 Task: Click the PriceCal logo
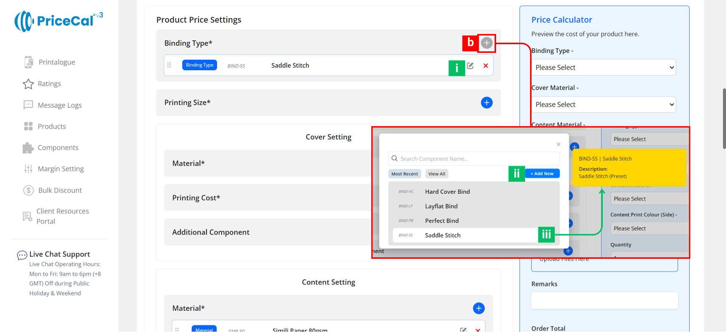[59, 21]
